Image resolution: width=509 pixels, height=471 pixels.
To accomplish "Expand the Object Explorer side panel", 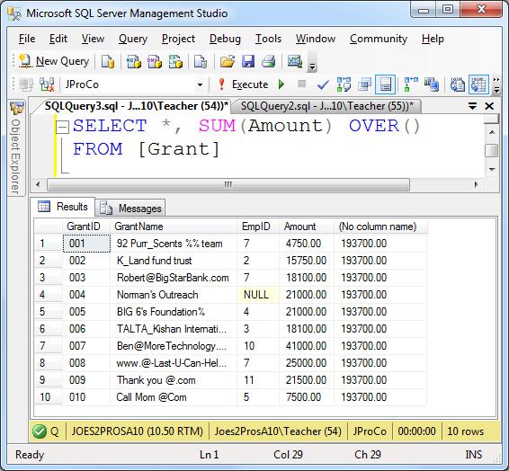I will [16, 148].
